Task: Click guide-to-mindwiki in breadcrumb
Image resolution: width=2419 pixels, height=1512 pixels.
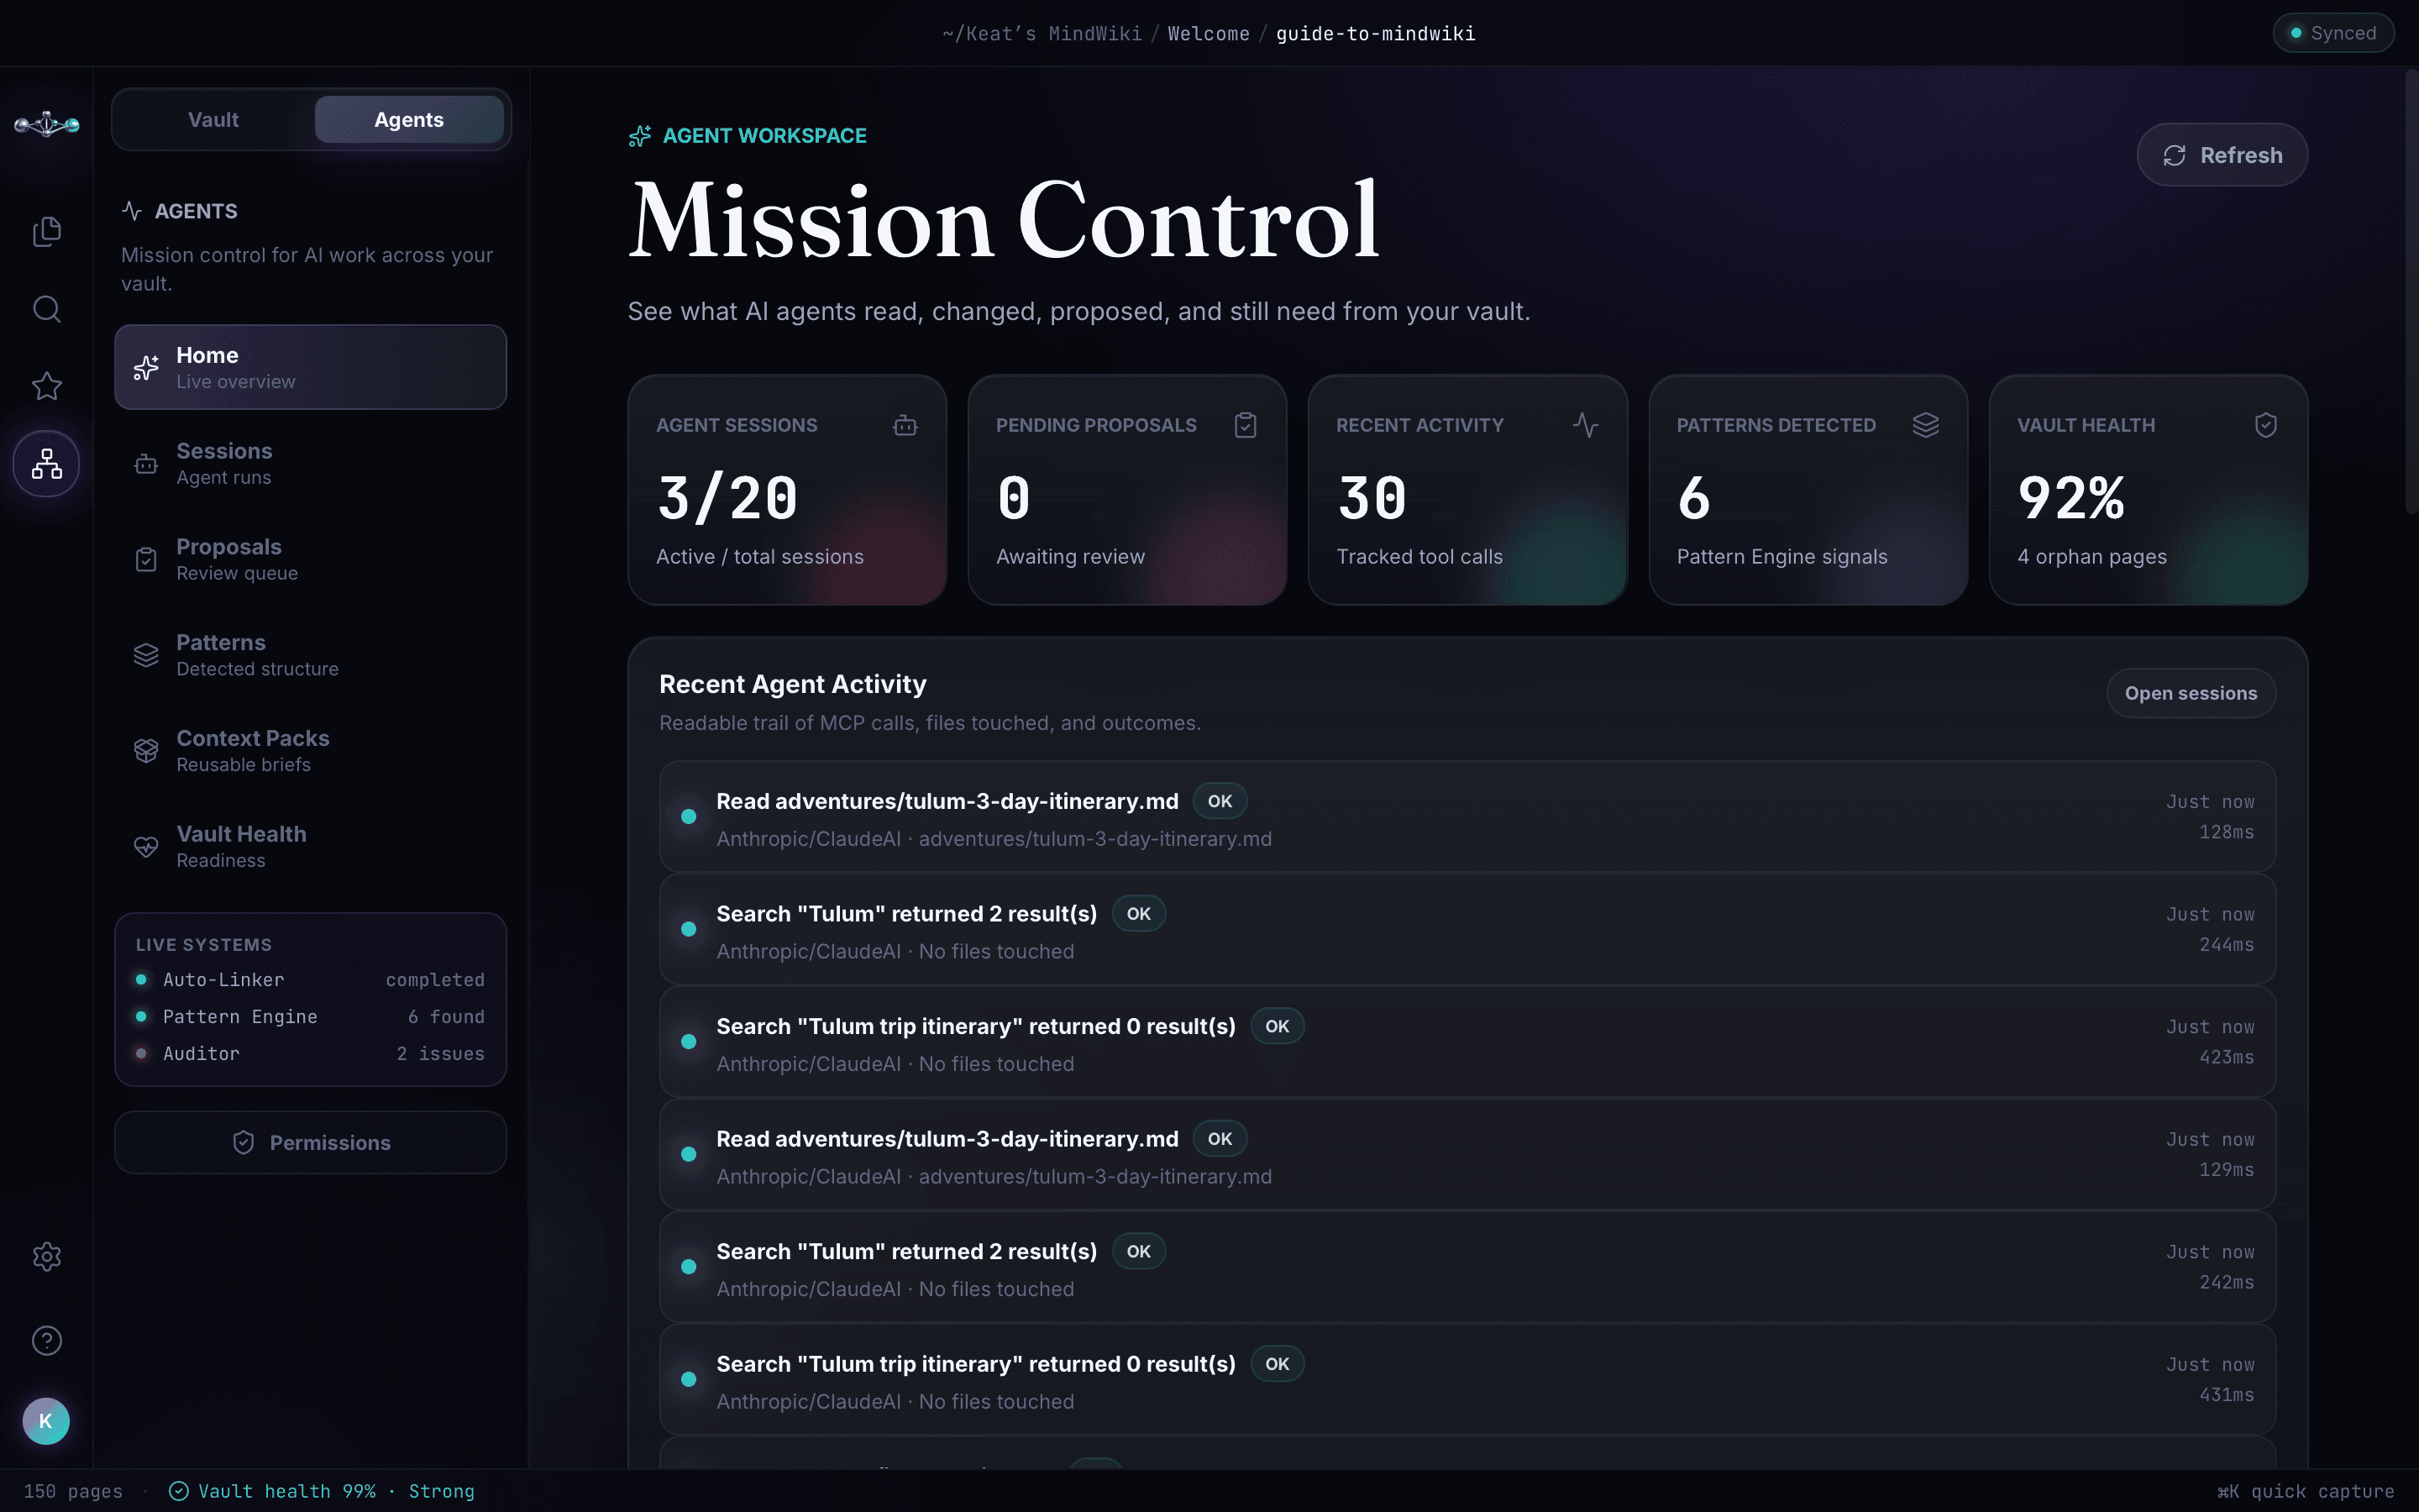Action: click(x=1376, y=34)
